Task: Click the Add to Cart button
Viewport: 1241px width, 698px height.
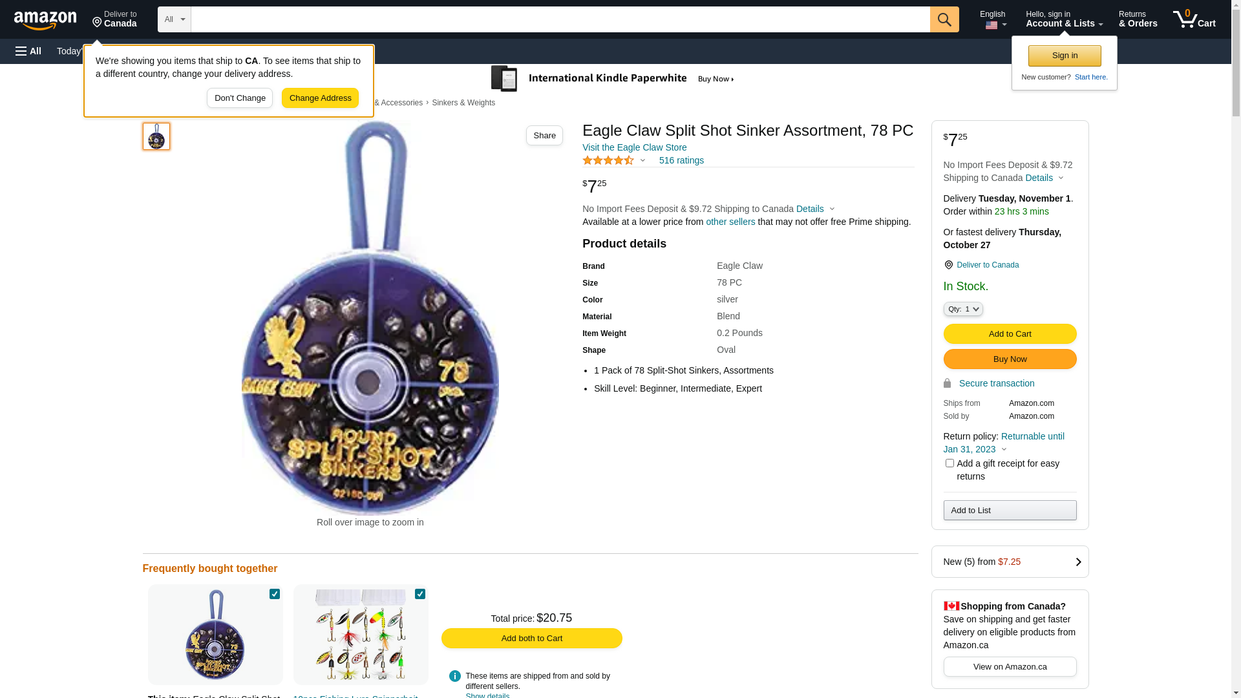Action: pos(1010,333)
